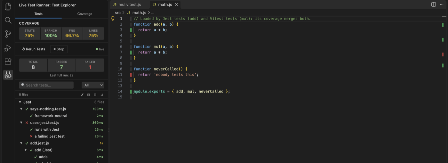Close the math.js editor tab
This screenshot has height=163, width=448.
coord(176,4)
